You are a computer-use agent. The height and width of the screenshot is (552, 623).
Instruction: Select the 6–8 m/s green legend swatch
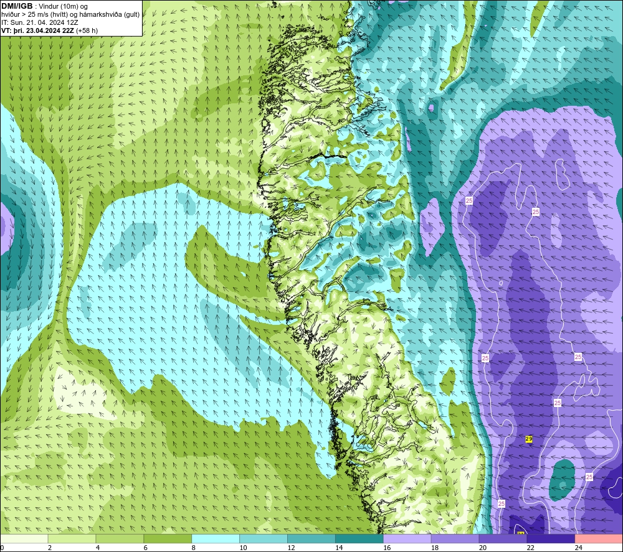168,539
